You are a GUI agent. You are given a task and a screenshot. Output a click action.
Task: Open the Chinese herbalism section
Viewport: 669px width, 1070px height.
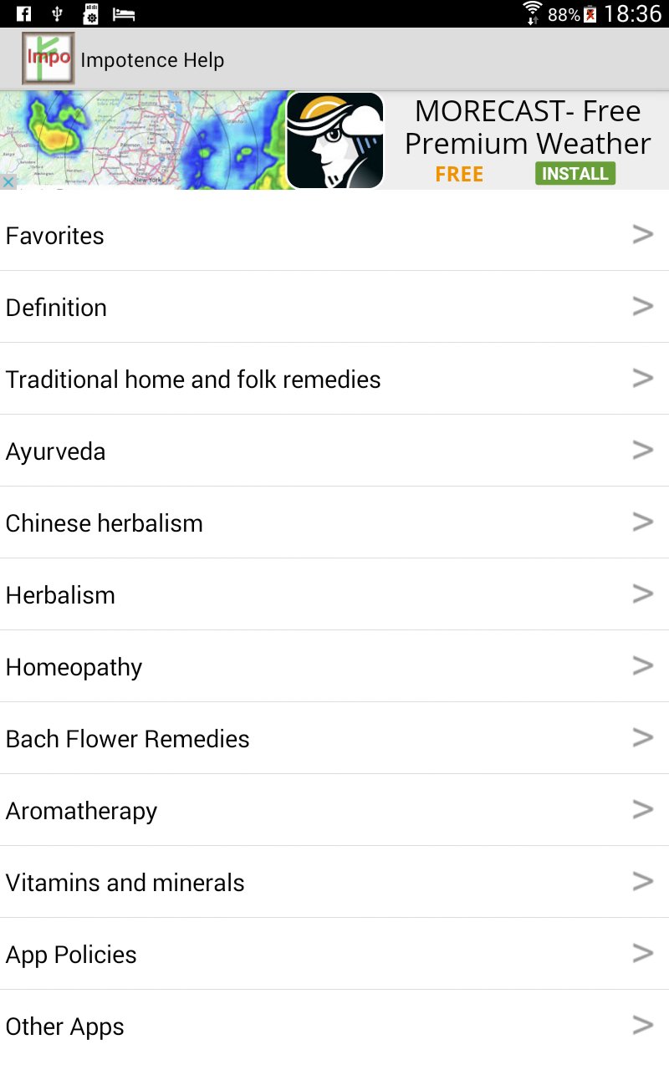point(334,522)
